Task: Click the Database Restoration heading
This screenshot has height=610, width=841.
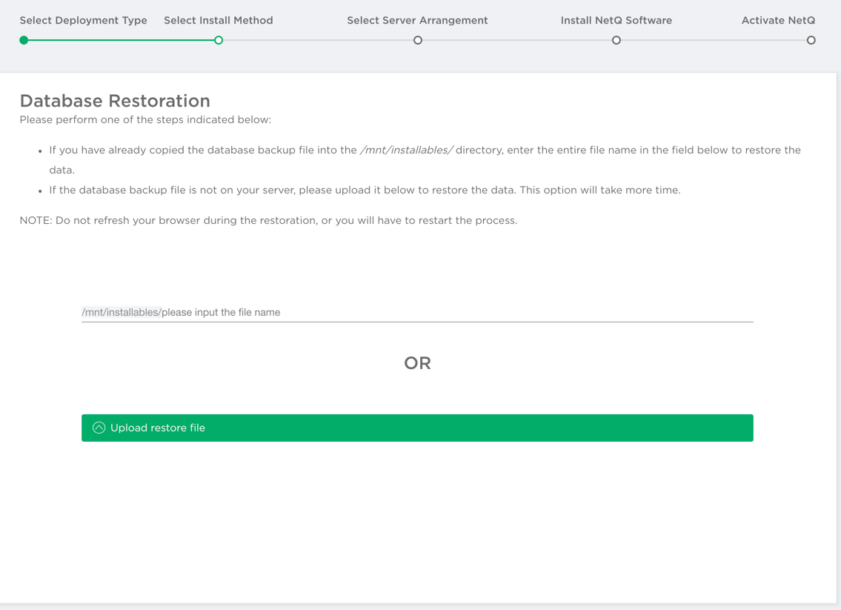Action: pos(115,101)
